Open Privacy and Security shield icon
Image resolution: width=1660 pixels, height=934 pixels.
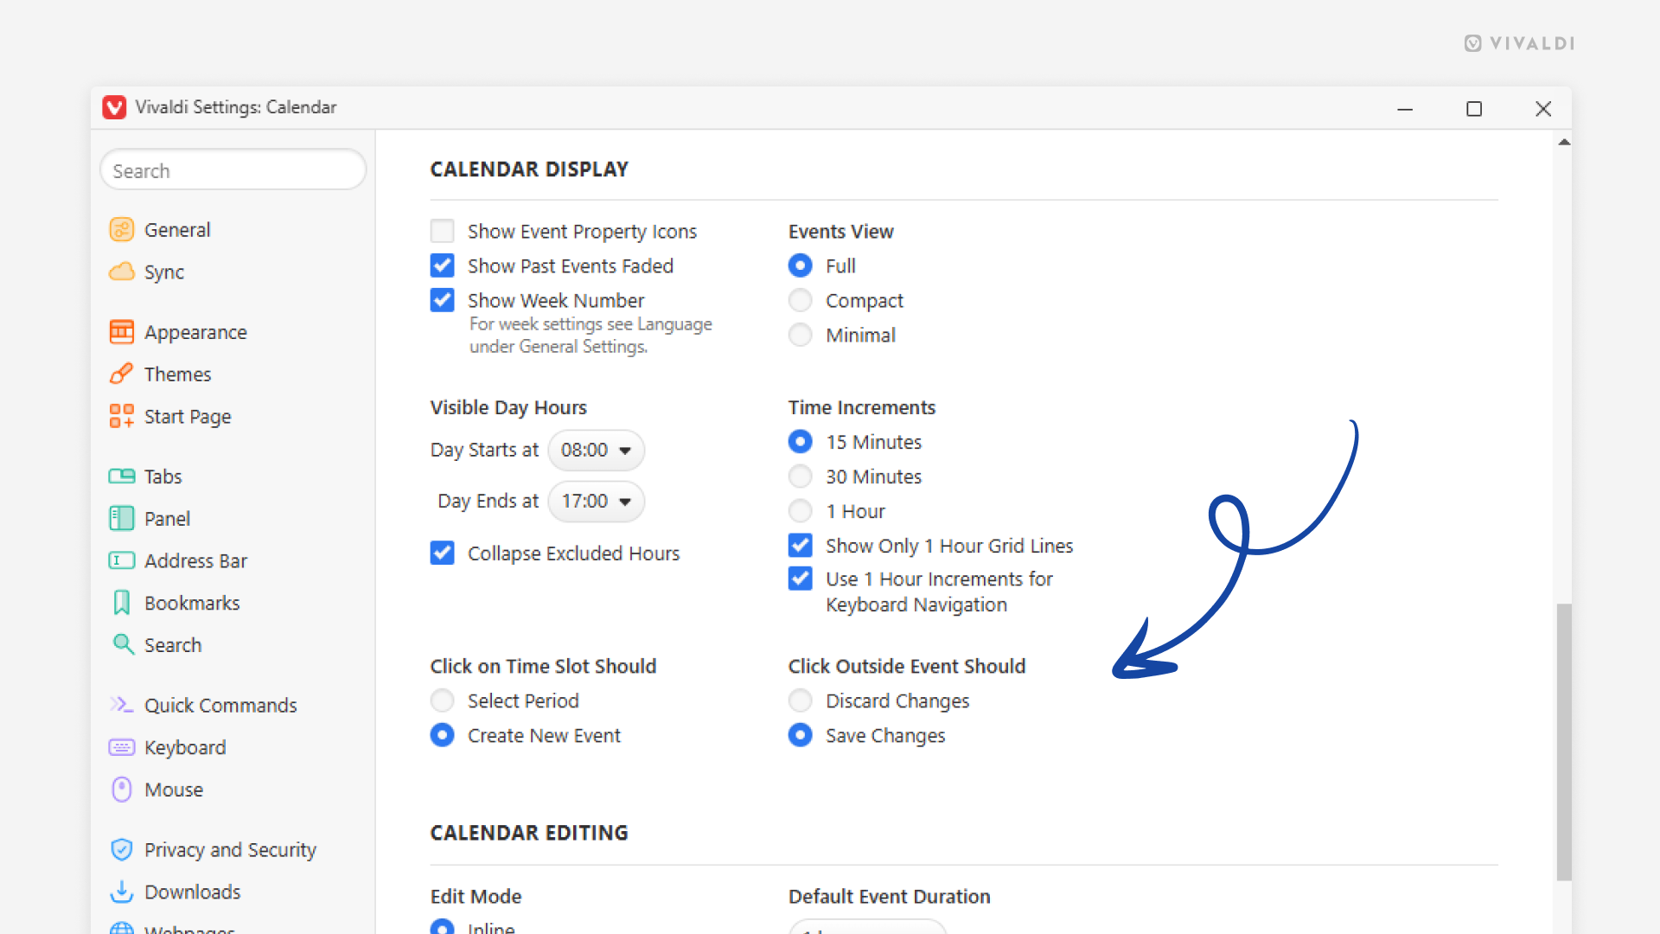point(122,849)
